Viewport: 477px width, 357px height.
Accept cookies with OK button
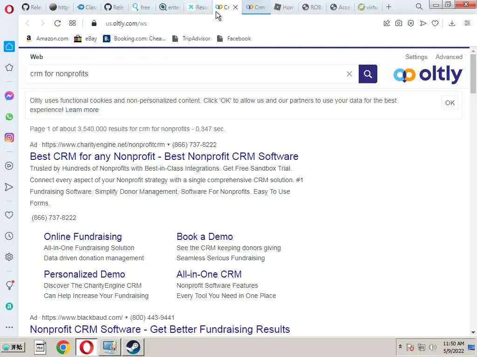(450, 103)
